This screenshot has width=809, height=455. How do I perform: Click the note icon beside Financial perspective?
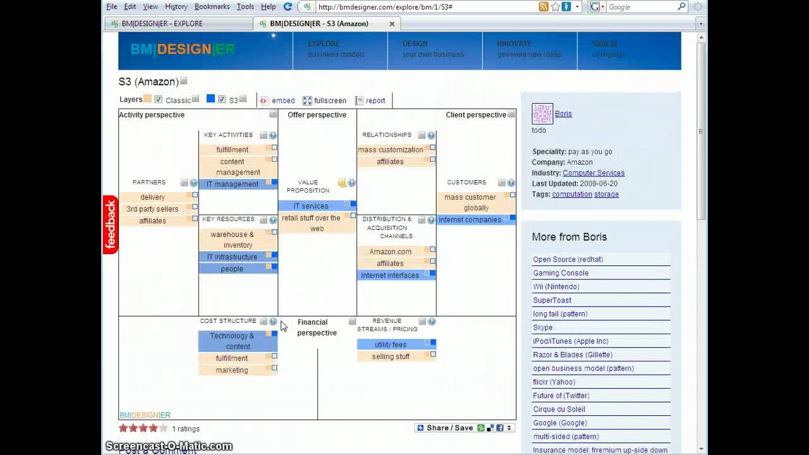pos(353,322)
